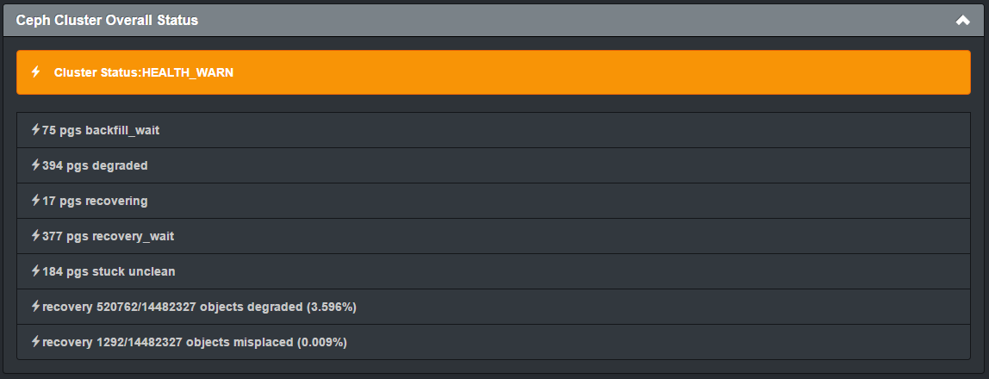Select the 394 pgs degraded entry
Screen dimensions: 989x379
click(x=494, y=166)
